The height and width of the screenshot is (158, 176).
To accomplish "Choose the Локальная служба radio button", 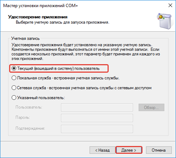I will [x=65, y=78].
